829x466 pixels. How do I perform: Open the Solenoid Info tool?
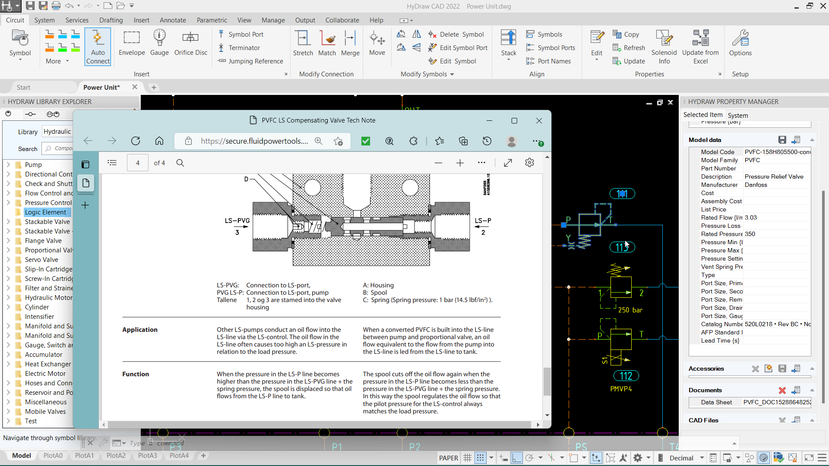point(664,46)
